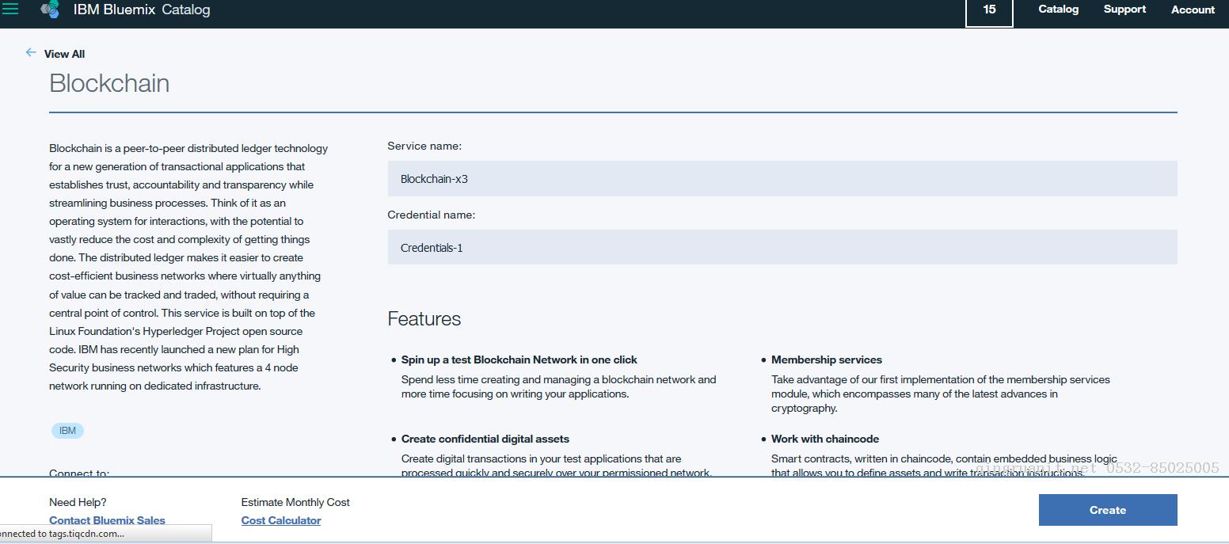1229x544 pixels.
Task: Click the Blockchain page heading
Action: [x=109, y=83]
